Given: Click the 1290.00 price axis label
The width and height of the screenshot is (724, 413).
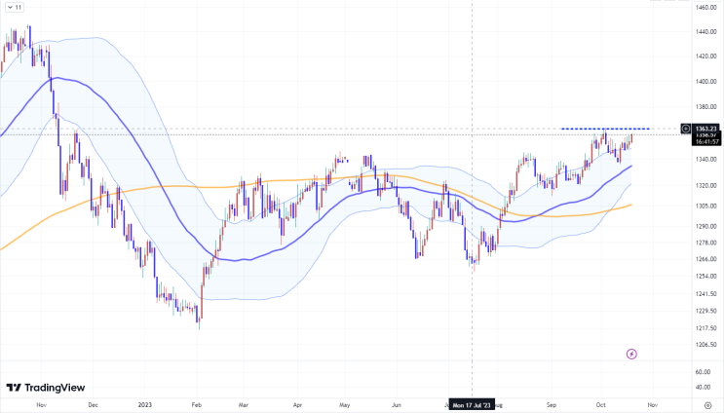Looking at the screenshot, I should pos(706,227).
